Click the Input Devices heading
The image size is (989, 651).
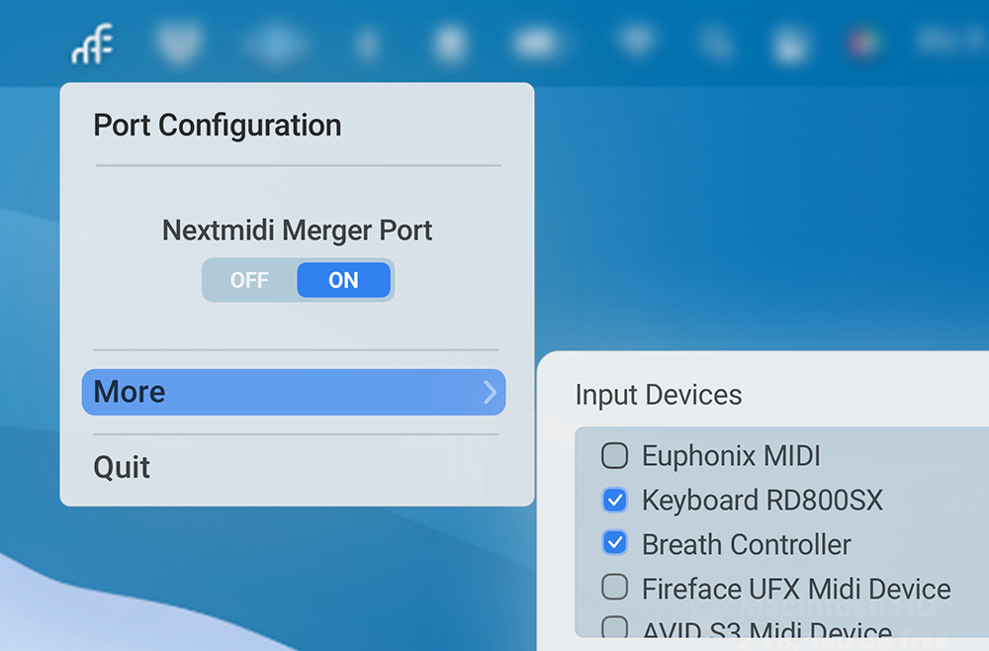coord(659,395)
